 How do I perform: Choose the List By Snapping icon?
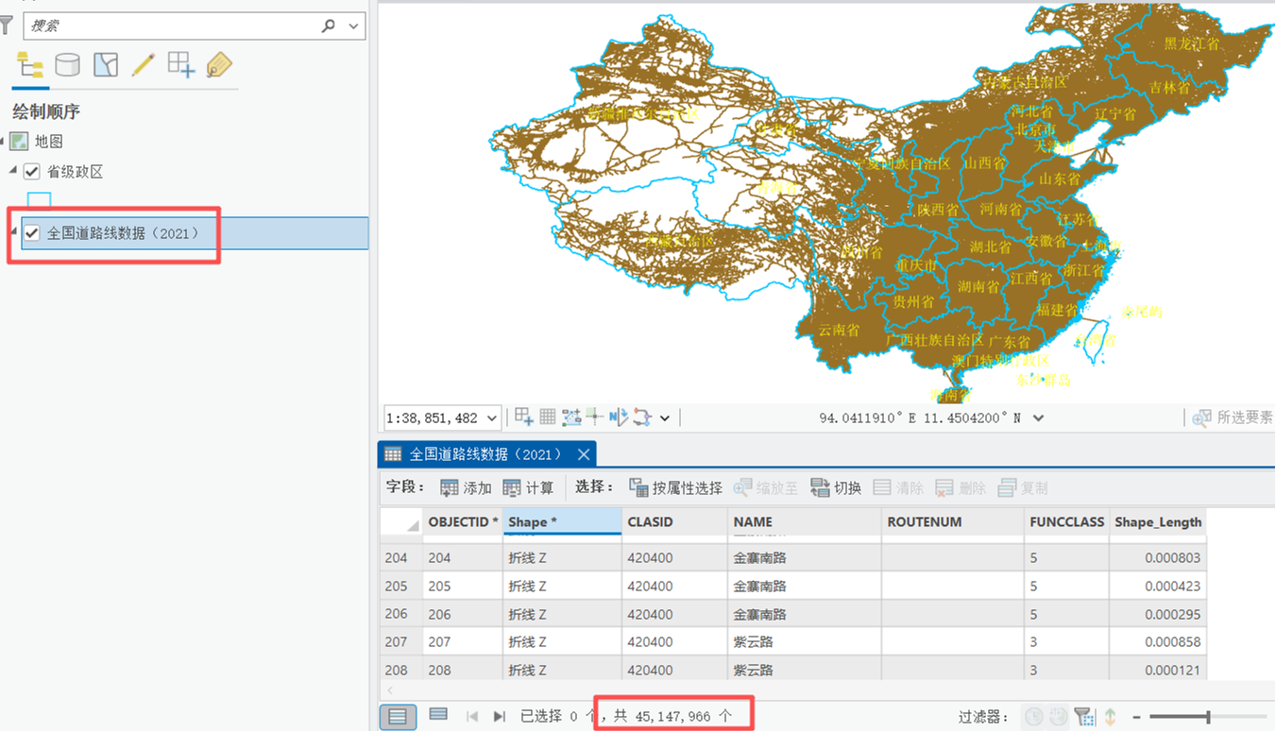click(181, 64)
